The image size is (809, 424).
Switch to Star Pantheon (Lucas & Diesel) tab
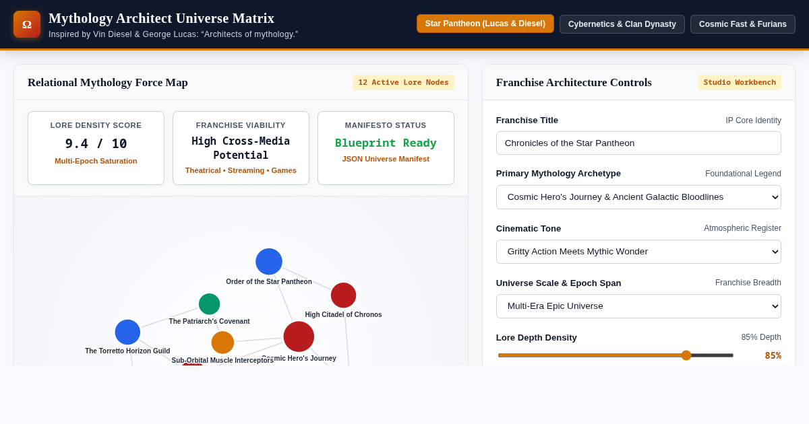(x=485, y=24)
